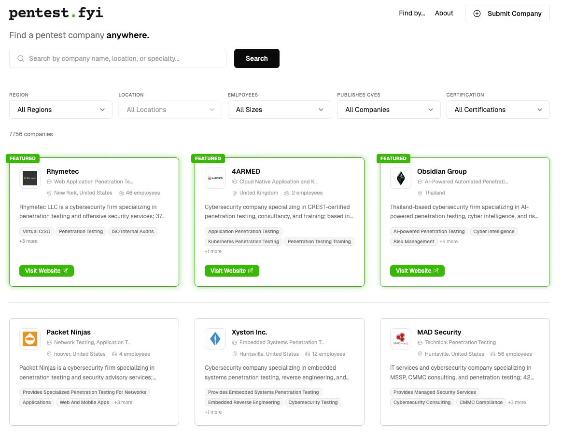Visit Website for Rhymetec
Viewport: 562px width, 433px height.
click(47, 271)
